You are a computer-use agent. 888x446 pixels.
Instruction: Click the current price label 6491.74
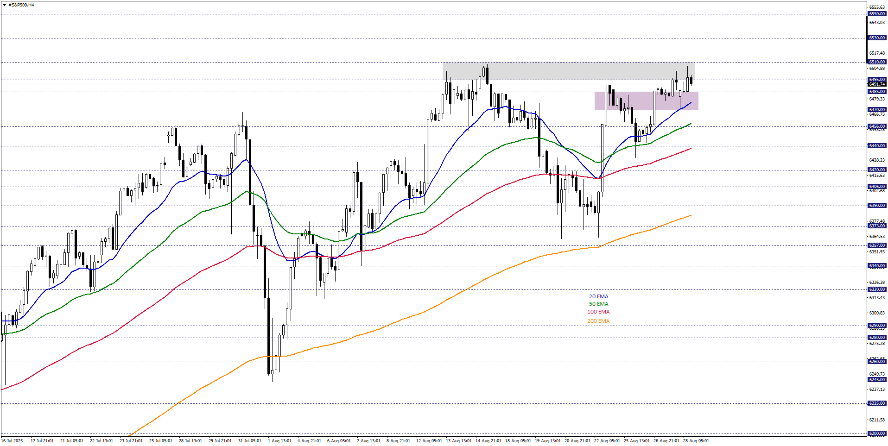click(876, 84)
